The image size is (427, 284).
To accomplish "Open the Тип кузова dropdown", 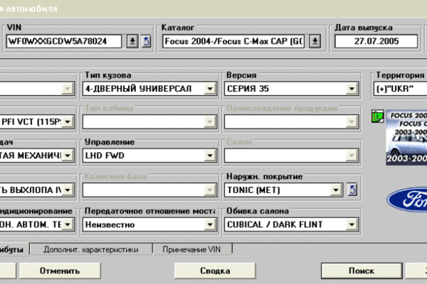I will [x=210, y=89].
